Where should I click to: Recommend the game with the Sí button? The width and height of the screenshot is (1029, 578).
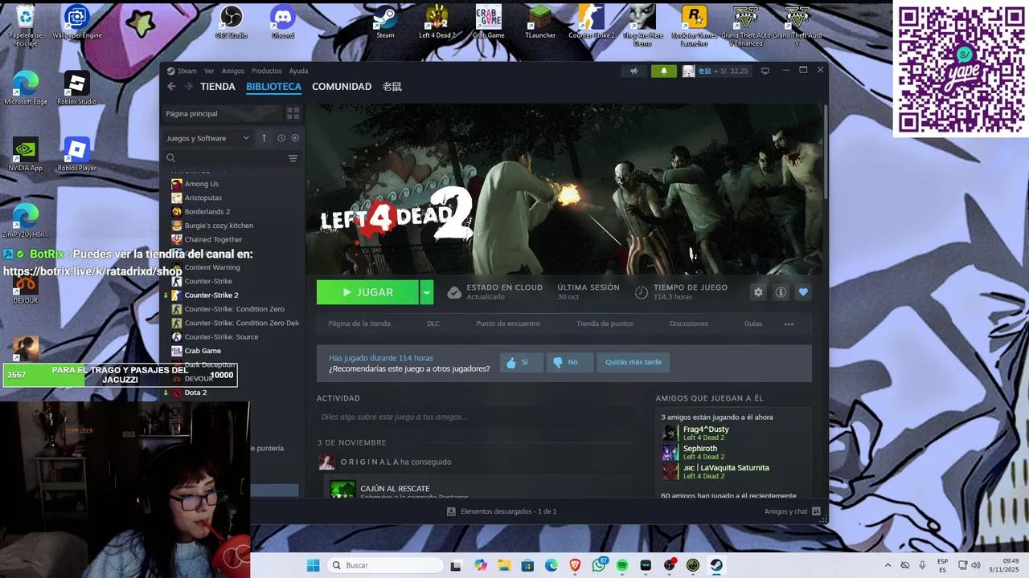pos(521,362)
